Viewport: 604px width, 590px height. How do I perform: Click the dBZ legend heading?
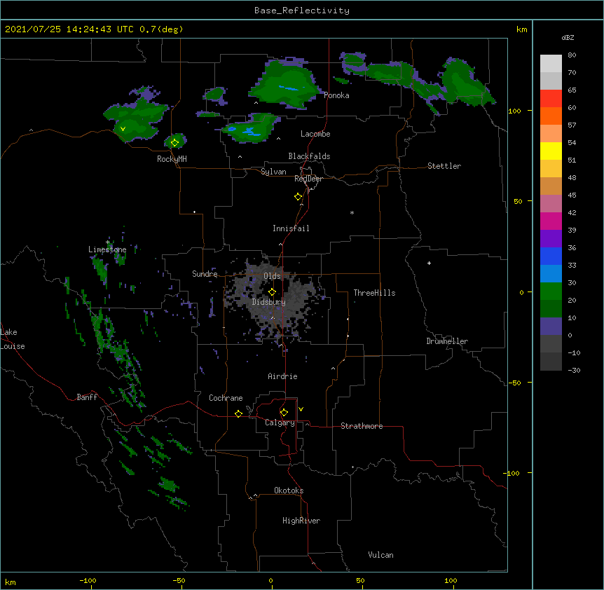click(568, 37)
